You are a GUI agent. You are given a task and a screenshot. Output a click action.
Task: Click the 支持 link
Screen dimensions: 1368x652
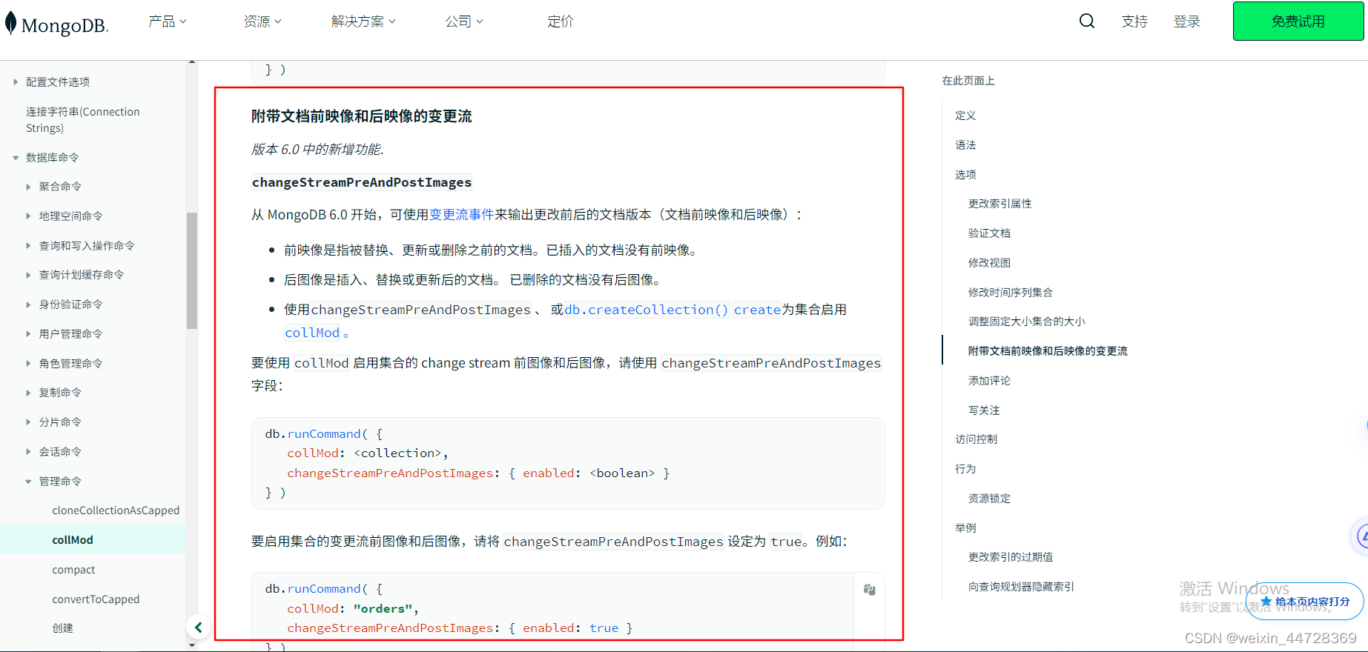tap(1134, 21)
